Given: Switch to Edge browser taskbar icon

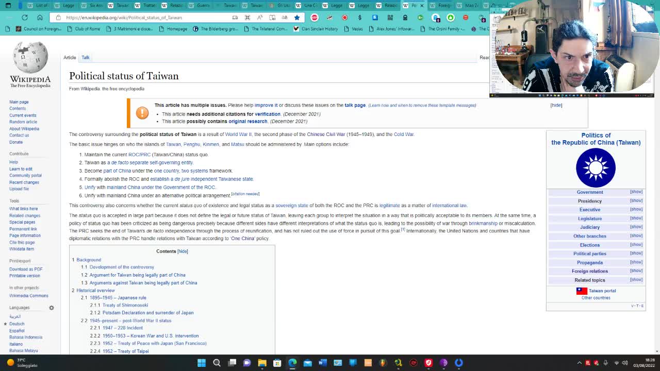Looking at the screenshot, I should (292, 363).
